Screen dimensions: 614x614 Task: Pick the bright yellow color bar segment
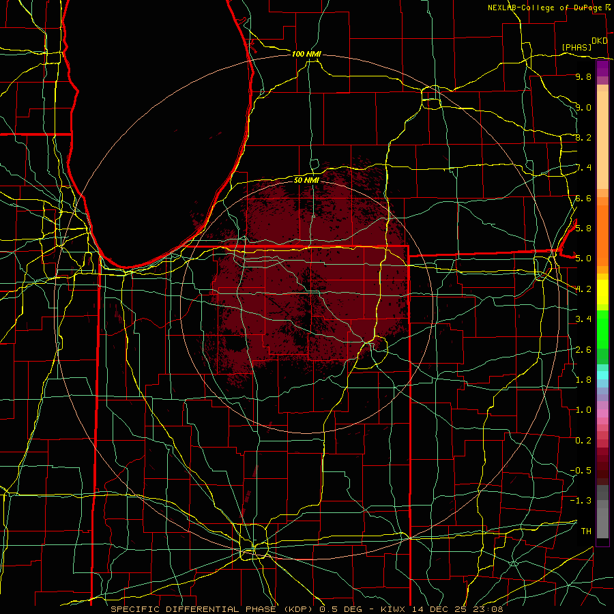pyautogui.click(x=602, y=292)
